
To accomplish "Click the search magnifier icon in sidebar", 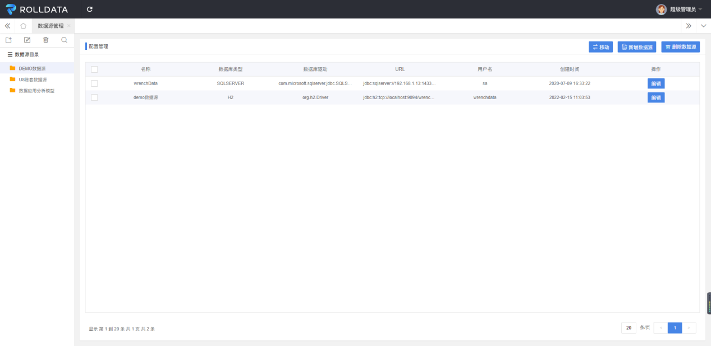I will tap(65, 40).
